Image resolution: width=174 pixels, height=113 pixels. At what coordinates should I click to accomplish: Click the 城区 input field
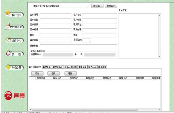point(55,35)
